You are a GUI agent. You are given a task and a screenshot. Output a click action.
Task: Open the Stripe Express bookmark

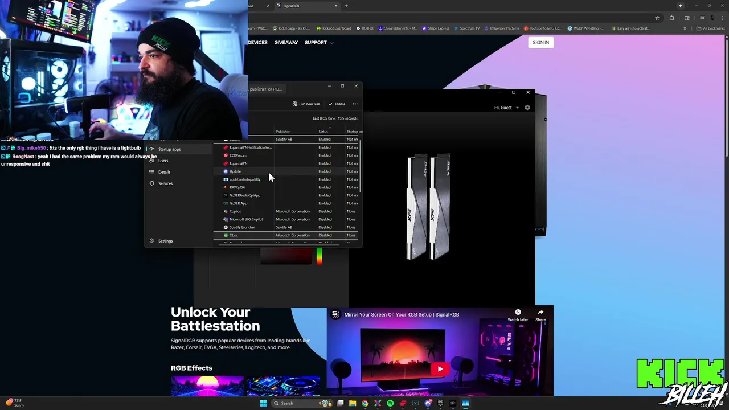pyautogui.click(x=436, y=28)
